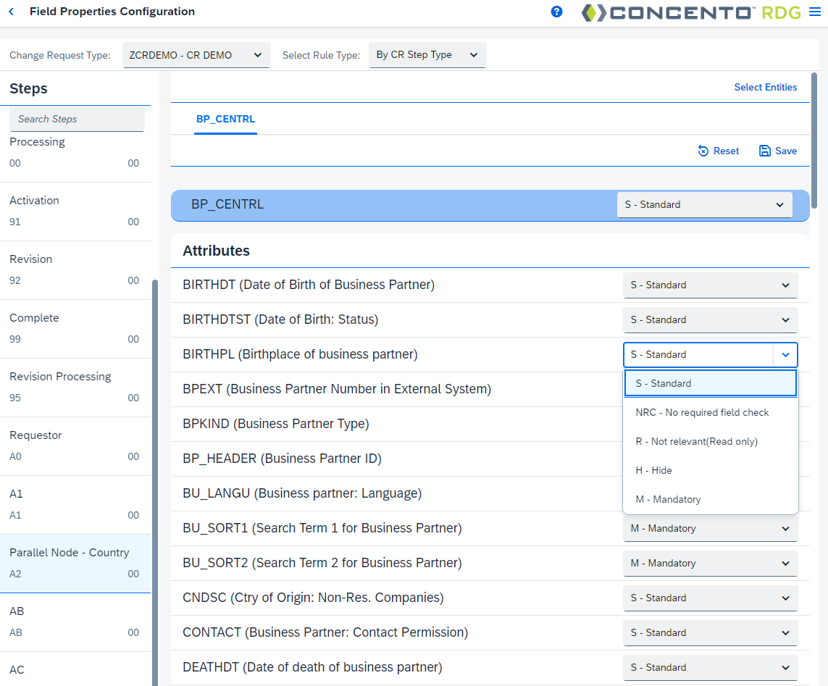This screenshot has height=686, width=828.
Task: Click the Reset button
Action: [x=718, y=151]
